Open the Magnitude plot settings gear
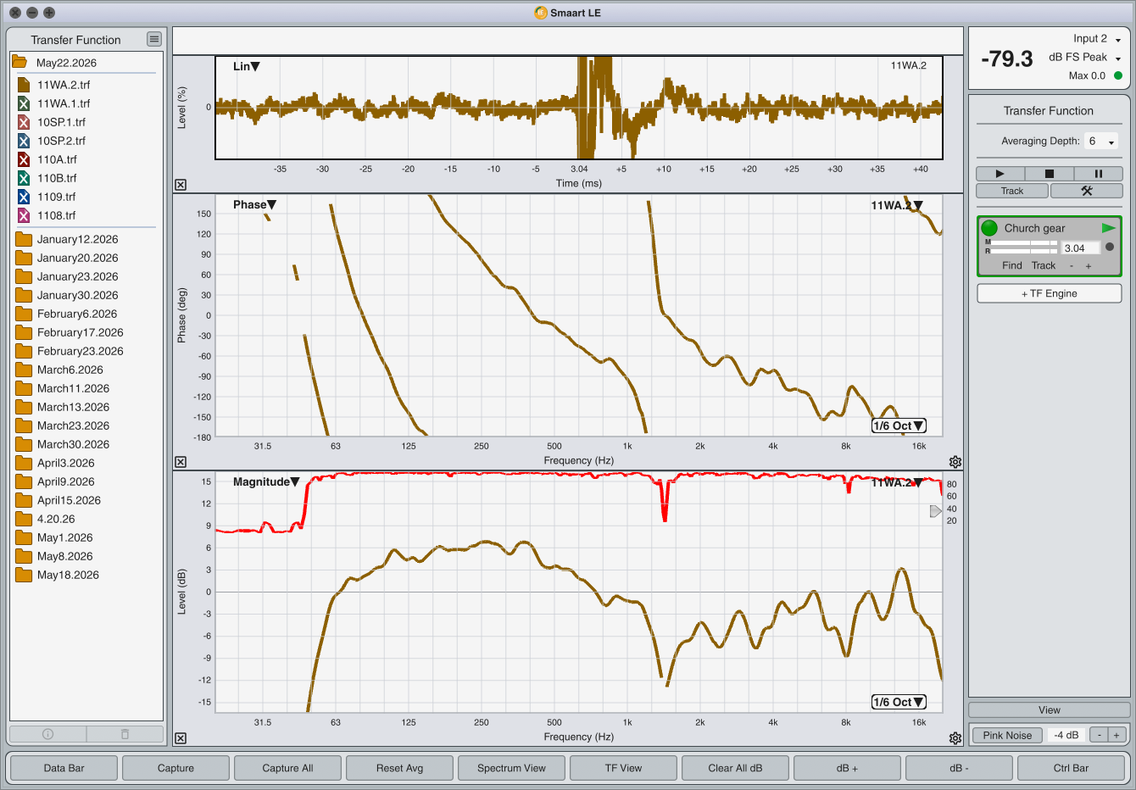1136x790 pixels. 955,738
